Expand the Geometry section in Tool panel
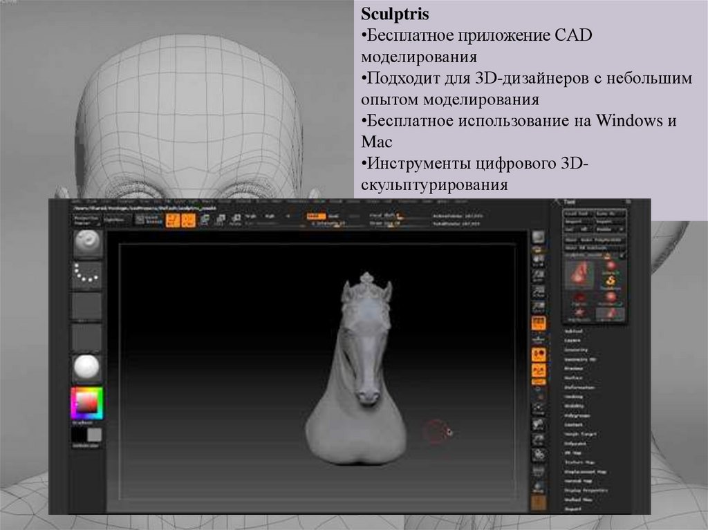The height and width of the screenshot is (530, 708). click(575, 350)
